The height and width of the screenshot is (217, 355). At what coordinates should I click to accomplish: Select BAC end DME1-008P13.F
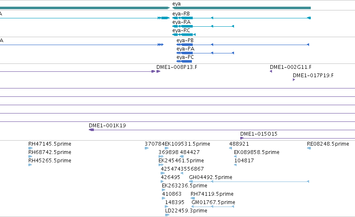[177, 67]
